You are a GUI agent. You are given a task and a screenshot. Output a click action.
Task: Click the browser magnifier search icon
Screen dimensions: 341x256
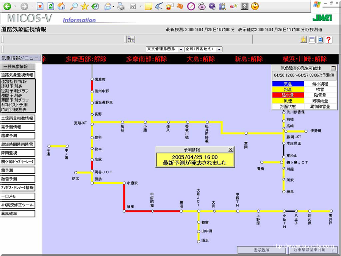pos(74,6)
